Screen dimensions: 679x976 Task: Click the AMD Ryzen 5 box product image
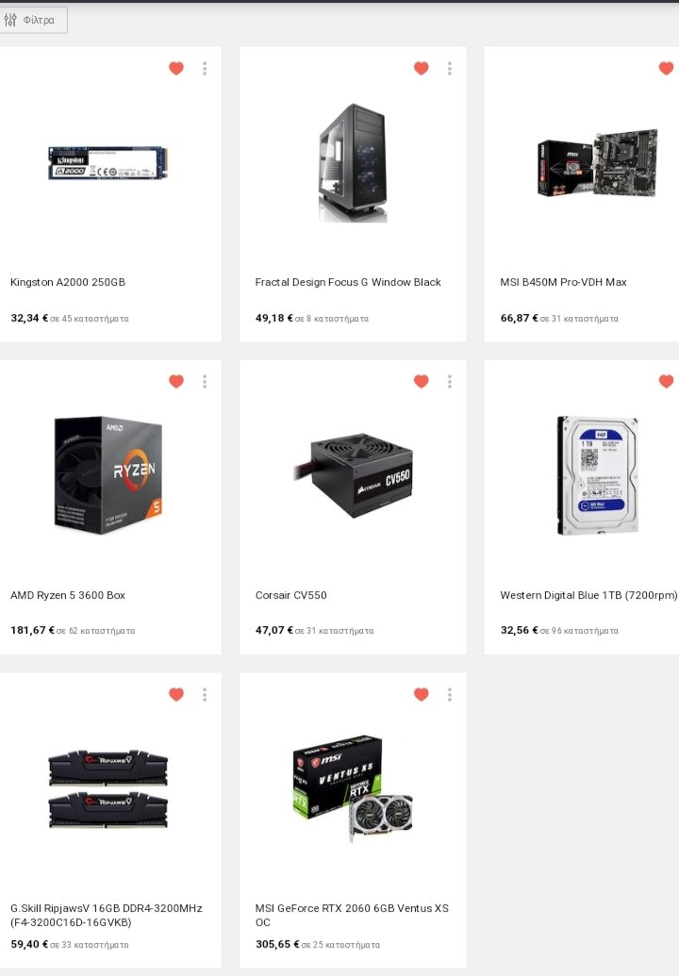[x=108, y=475]
